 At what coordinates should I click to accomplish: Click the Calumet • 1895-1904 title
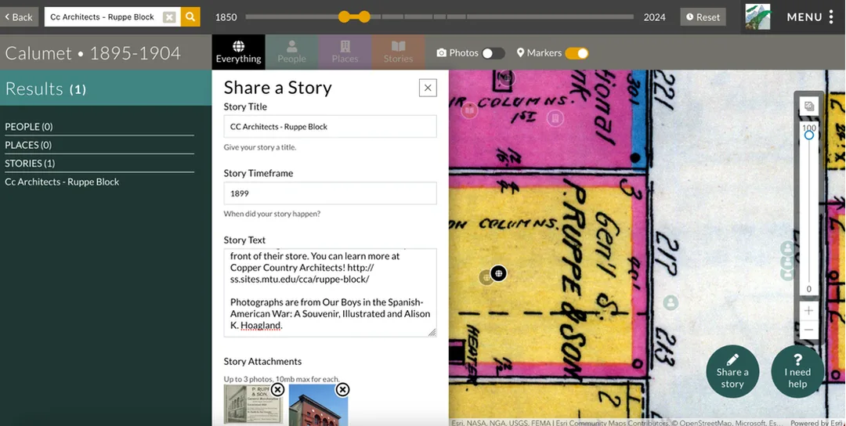click(92, 52)
